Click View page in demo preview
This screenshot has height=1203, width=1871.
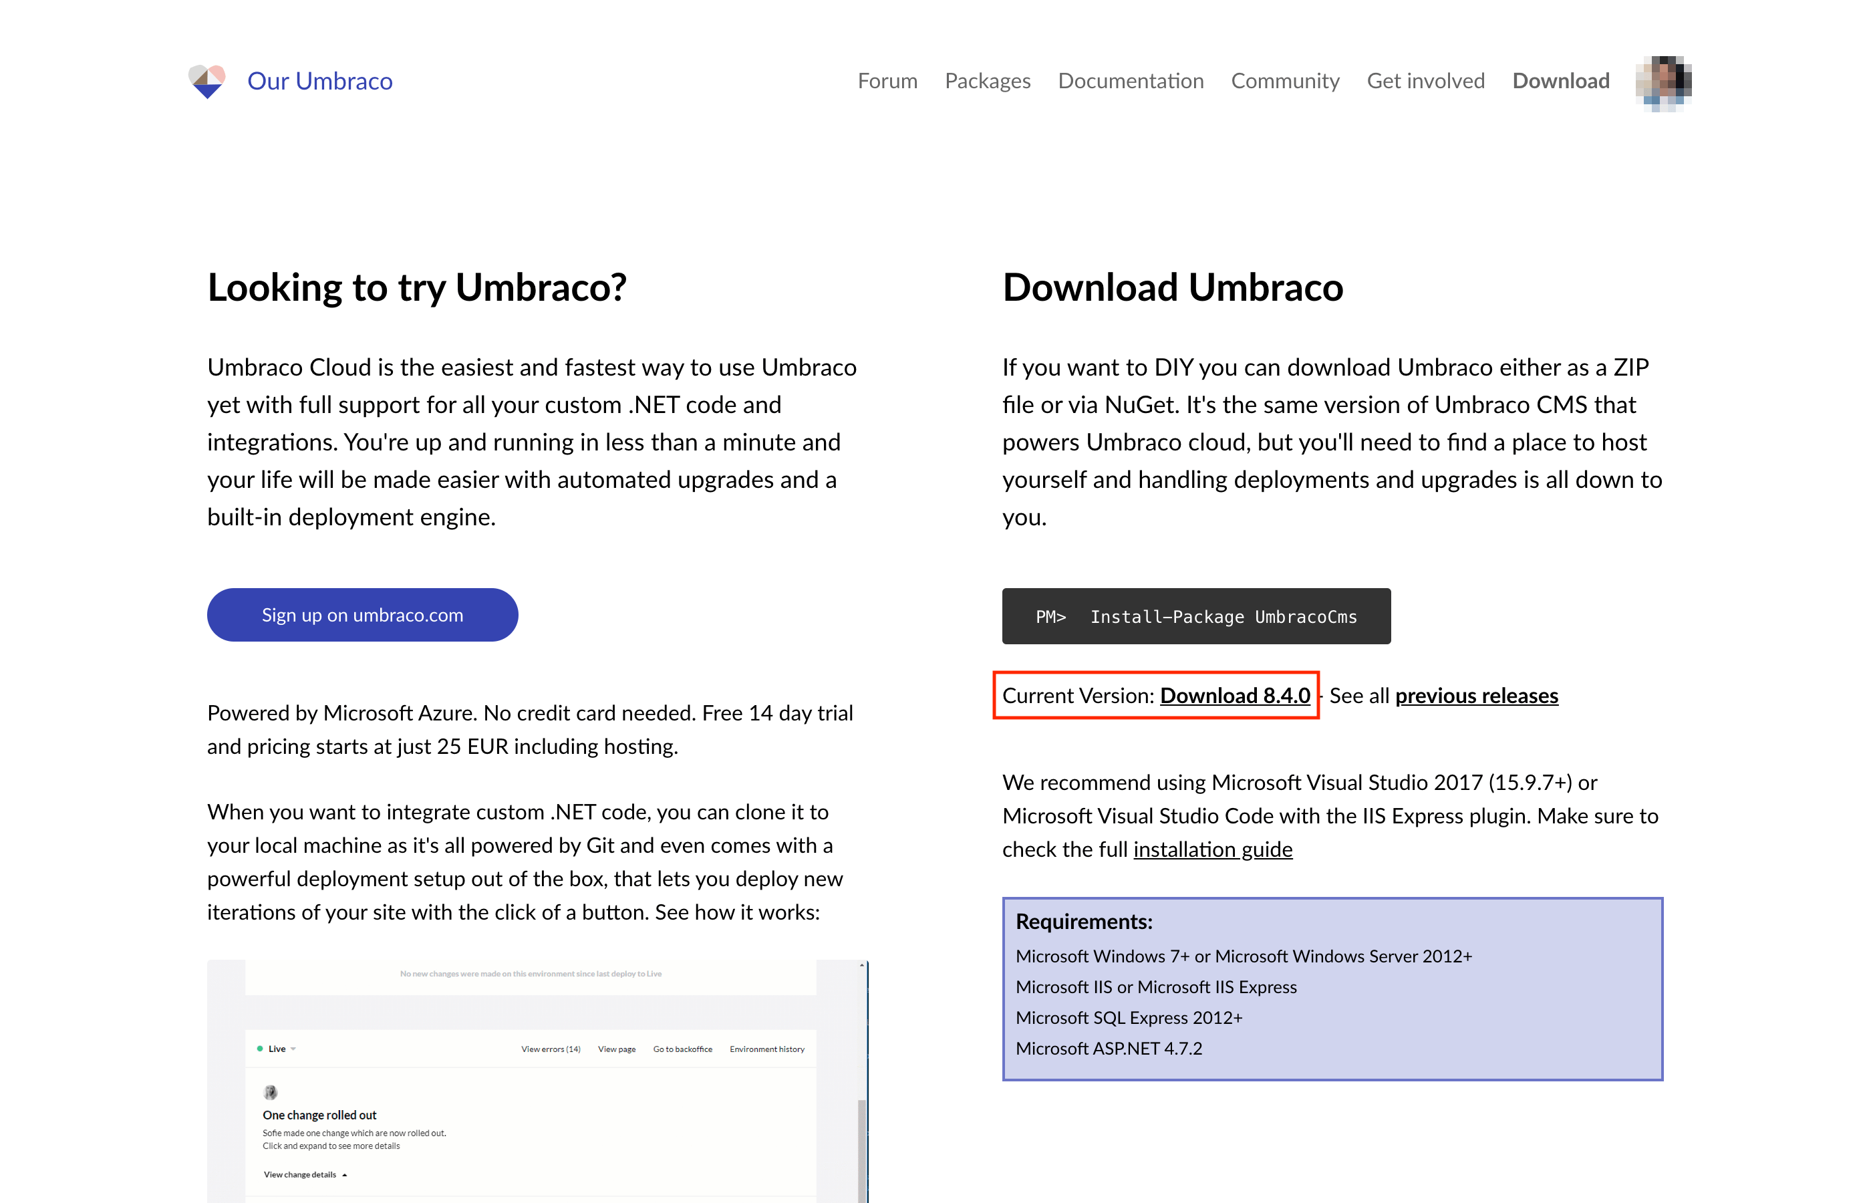click(616, 1049)
